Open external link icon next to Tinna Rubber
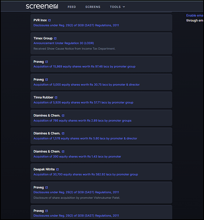The image size is (204, 220). pos(56,97)
